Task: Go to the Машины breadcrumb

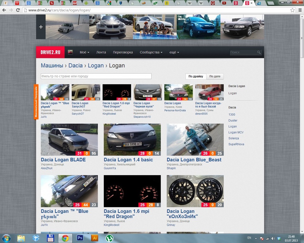Action: [52, 65]
